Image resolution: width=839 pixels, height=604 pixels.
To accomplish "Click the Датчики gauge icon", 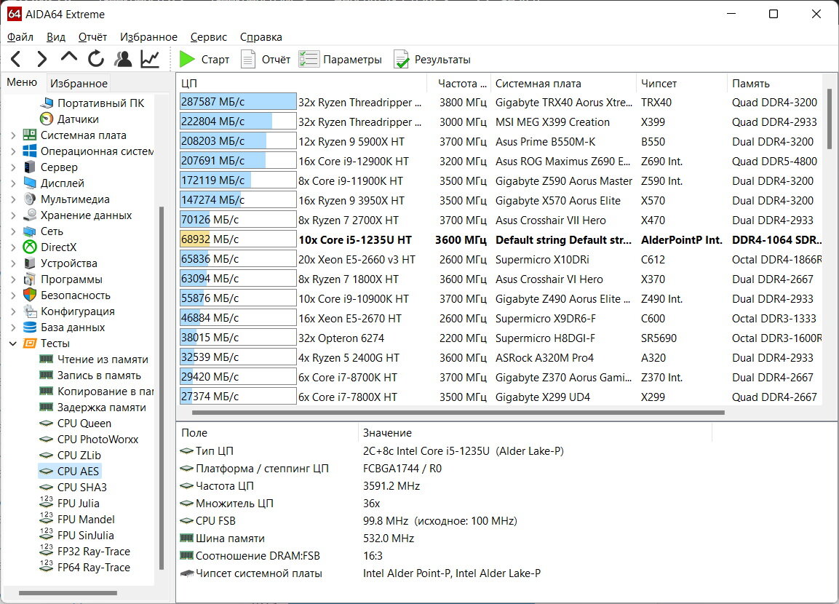I will click(47, 119).
